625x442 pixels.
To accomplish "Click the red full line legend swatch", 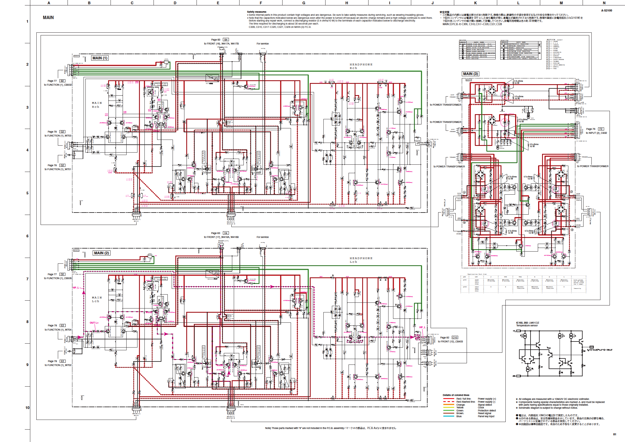I will [448, 399].
